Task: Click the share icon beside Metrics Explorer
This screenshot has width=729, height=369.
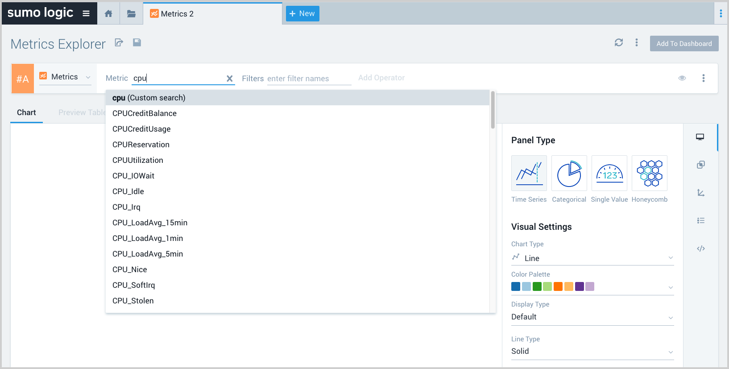Action: pos(119,43)
